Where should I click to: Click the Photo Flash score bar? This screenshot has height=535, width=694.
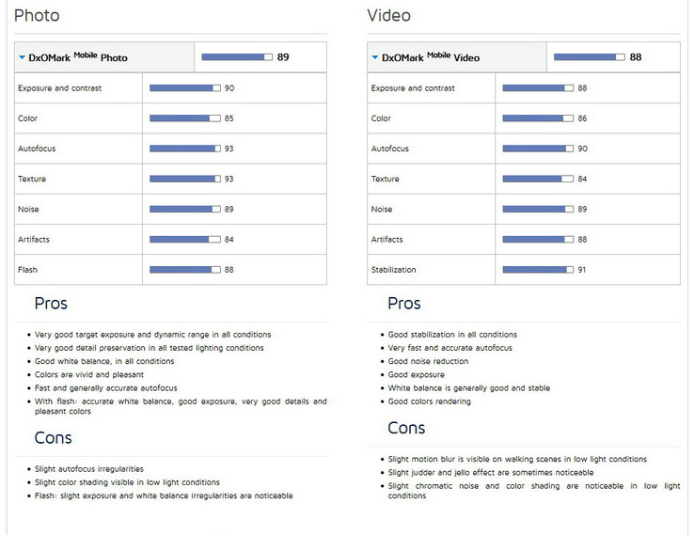(x=185, y=270)
